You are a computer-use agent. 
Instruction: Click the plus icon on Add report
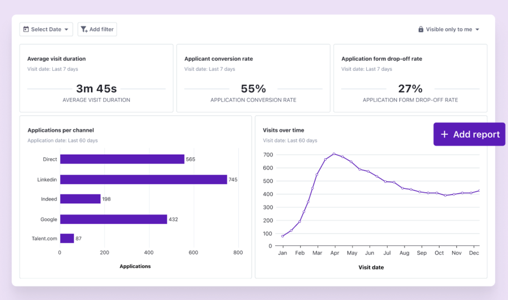444,134
